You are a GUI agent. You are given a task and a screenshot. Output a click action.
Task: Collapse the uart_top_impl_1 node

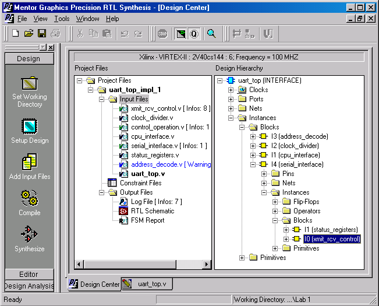(90, 90)
